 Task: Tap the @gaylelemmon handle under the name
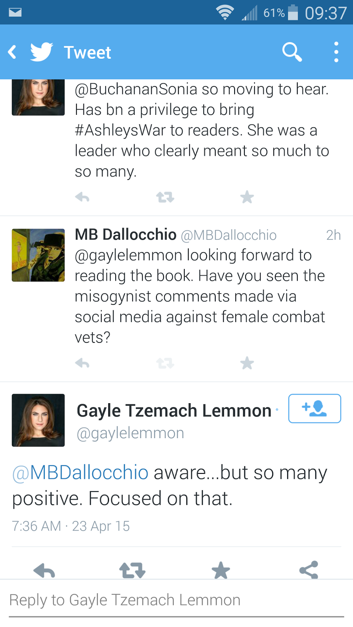point(130,433)
